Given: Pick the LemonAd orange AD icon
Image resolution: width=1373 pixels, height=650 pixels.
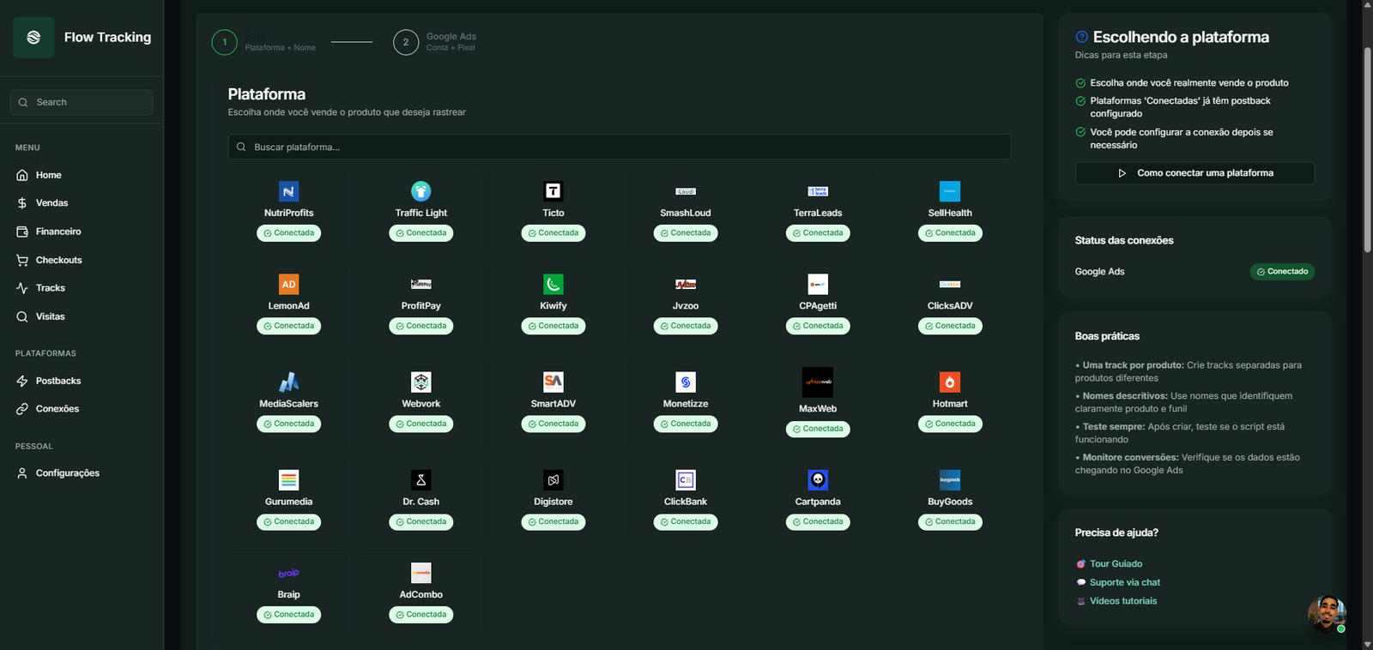Looking at the screenshot, I should [x=288, y=284].
